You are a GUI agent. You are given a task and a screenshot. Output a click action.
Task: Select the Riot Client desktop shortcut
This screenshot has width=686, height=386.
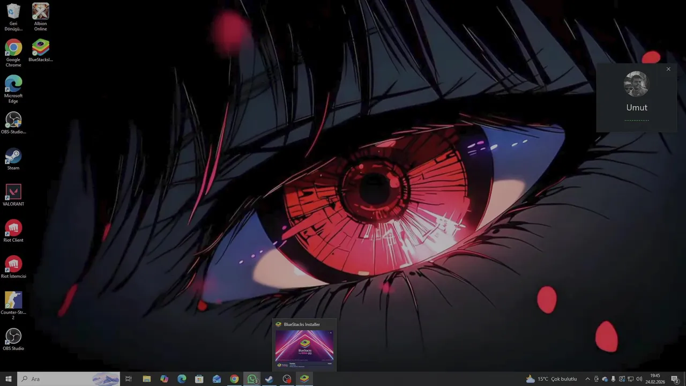[x=13, y=231]
